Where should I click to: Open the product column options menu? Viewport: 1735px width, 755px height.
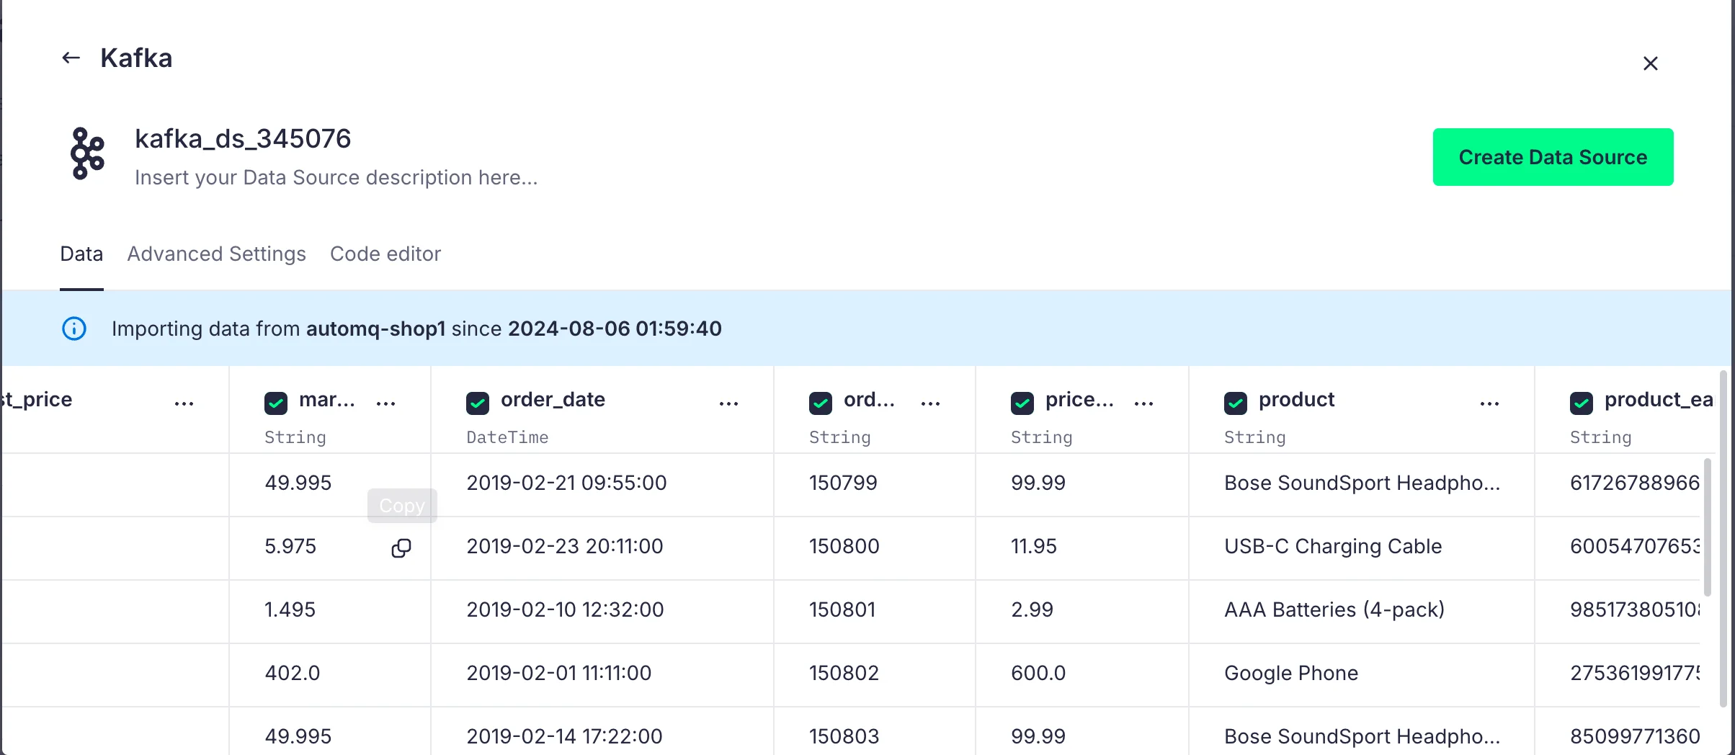point(1489,403)
